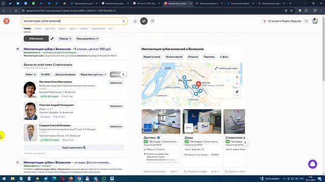
Task: Start voice search with the microphone icon
Action: click(135, 21)
